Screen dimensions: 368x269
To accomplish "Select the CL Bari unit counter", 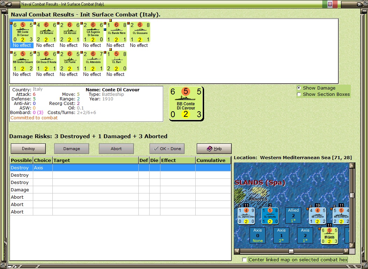I will [x=117, y=61].
